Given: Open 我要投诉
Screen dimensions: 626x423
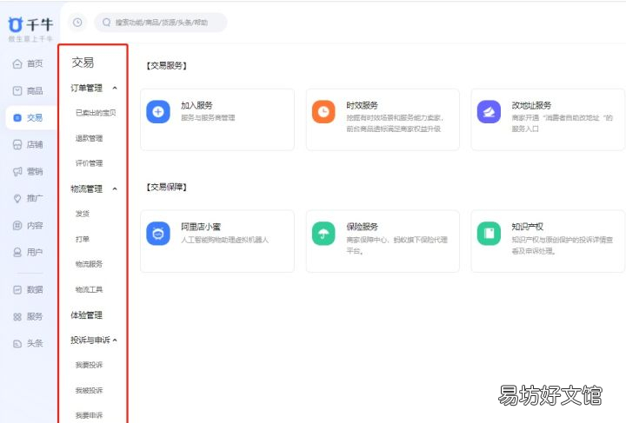Looking at the screenshot, I should tap(89, 365).
